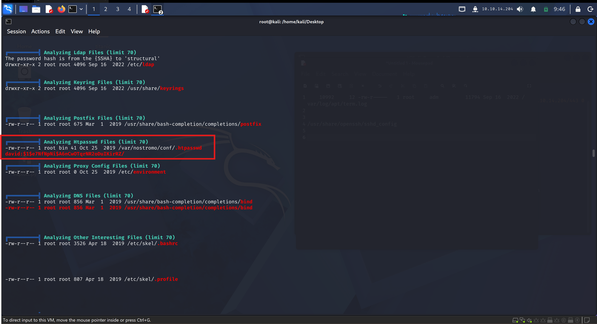Click the david password hash line

65,154
